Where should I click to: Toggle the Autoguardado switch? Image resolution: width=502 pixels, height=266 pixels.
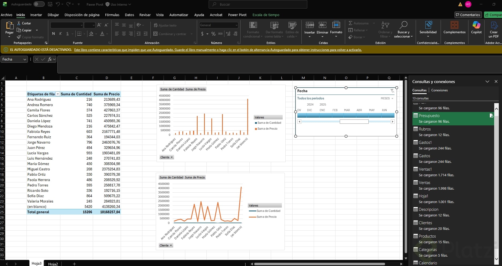pos(39,4)
